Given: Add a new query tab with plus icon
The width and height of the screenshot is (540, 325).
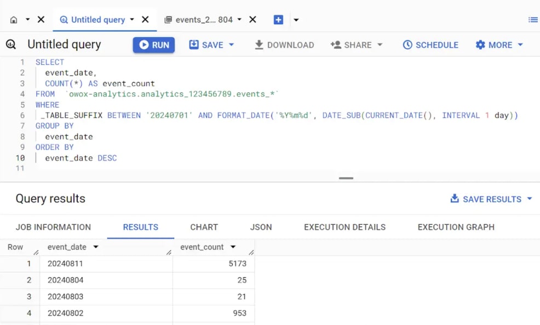Looking at the screenshot, I should point(278,20).
